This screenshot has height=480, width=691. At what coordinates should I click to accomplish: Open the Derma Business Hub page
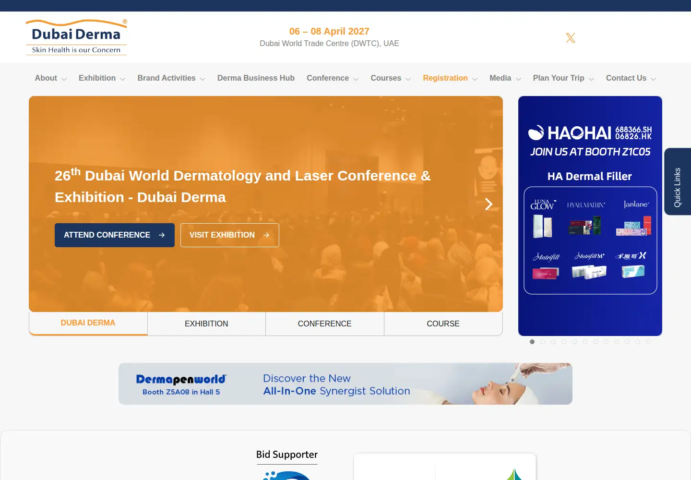pos(256,78)
